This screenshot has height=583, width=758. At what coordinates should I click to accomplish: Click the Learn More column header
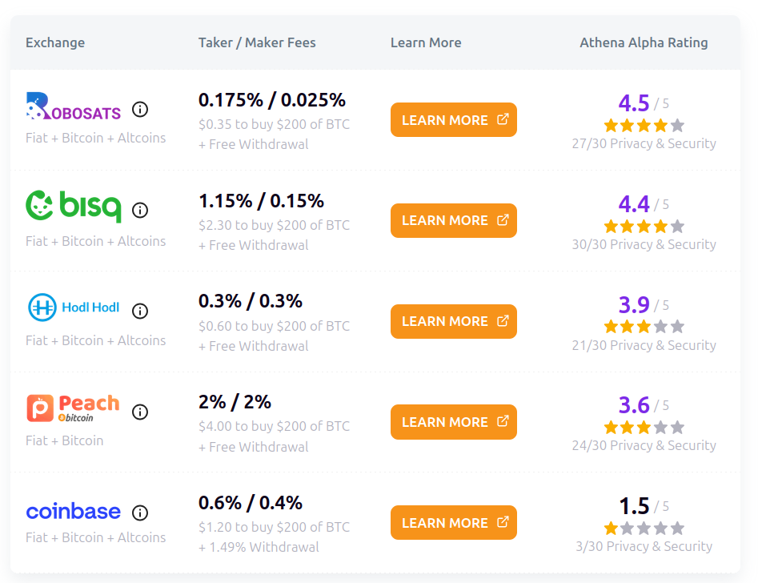coord(426,42)
